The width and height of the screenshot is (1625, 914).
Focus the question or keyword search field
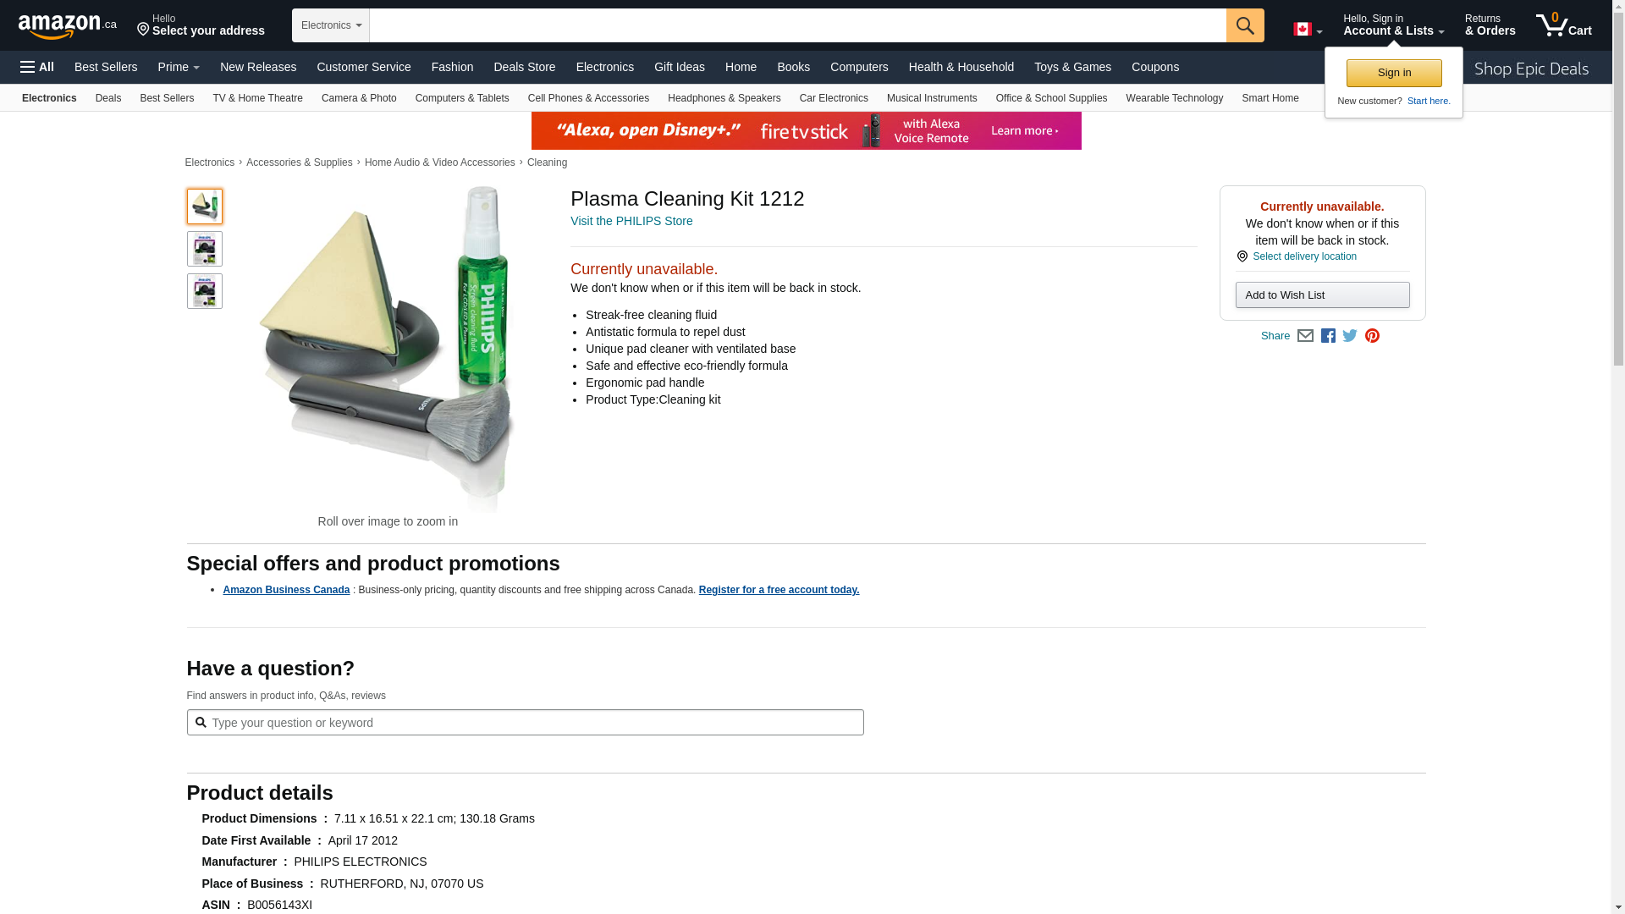click(x=533, y=723)
